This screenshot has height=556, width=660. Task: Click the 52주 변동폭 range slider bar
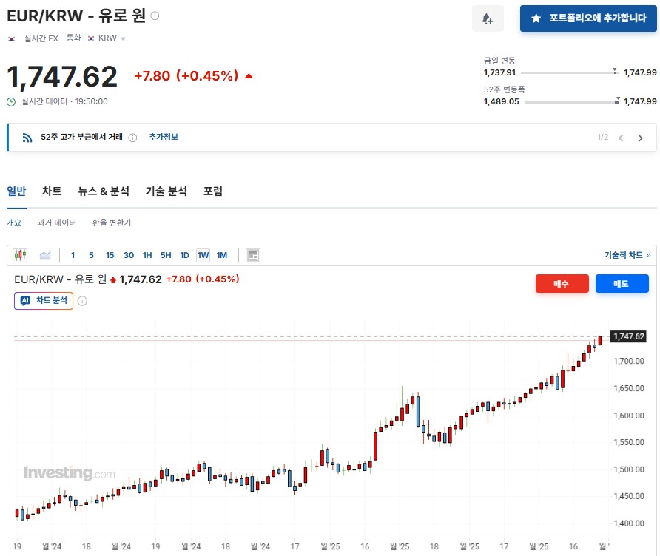click(x=570, y=101)
